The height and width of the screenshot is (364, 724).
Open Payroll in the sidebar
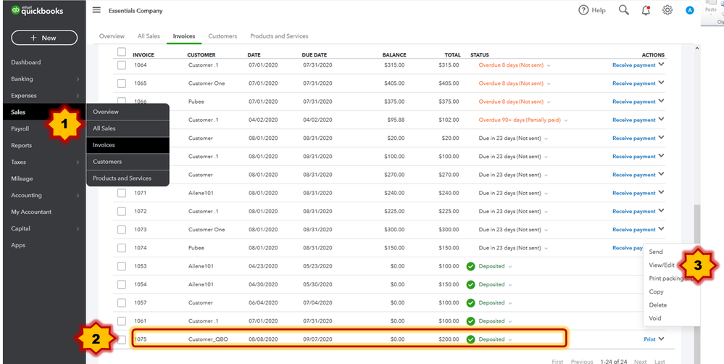pyautogui.click(x=20, y=129)
